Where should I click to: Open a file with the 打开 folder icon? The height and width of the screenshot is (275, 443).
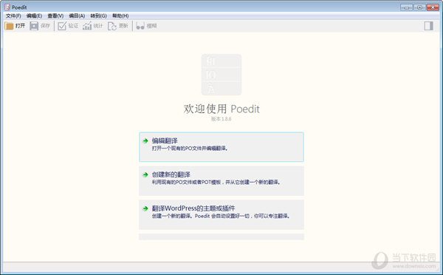(9, 26)
